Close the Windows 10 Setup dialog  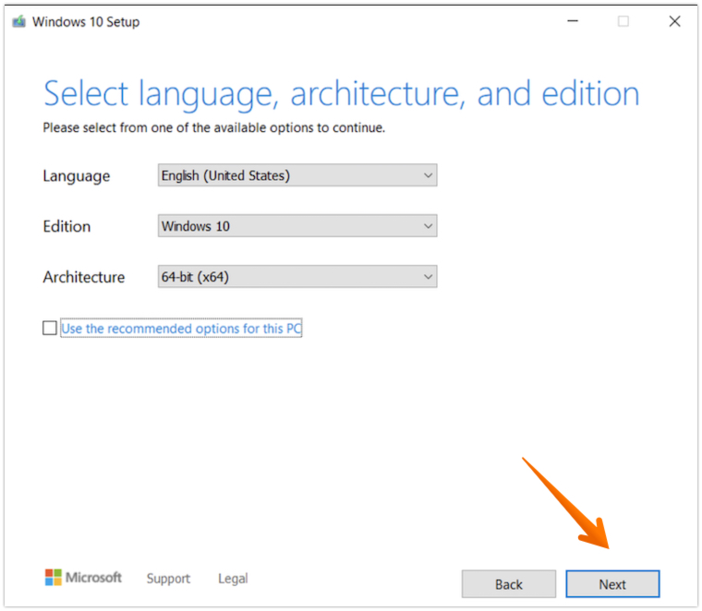click(674, 21)
